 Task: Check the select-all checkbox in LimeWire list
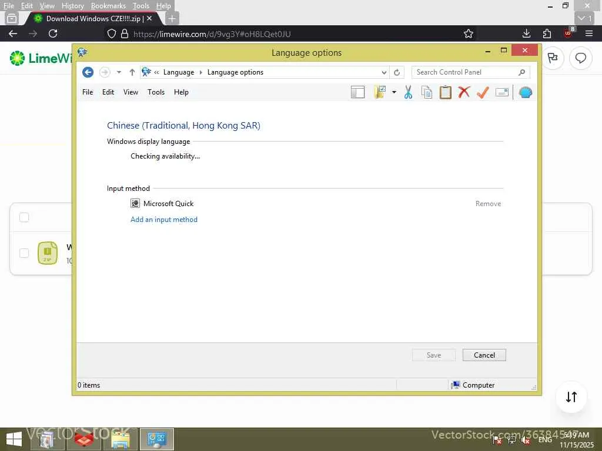(x=24, y=217)
